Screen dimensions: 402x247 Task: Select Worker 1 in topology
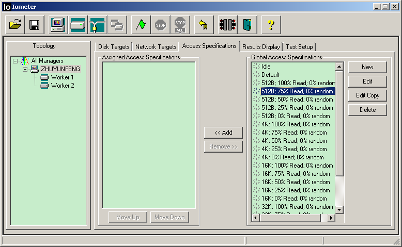click(x=63, y=77)
